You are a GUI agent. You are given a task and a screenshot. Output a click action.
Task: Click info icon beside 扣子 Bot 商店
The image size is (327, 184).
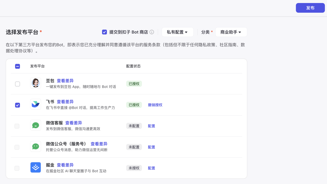click(152, 32)
